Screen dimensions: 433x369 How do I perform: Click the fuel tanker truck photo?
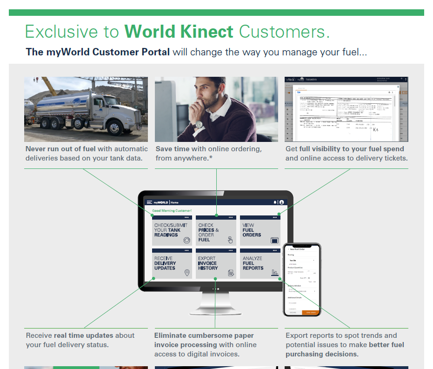[x=86, y=109]
